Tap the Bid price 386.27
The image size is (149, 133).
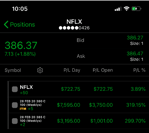click(x=135, y=38)
